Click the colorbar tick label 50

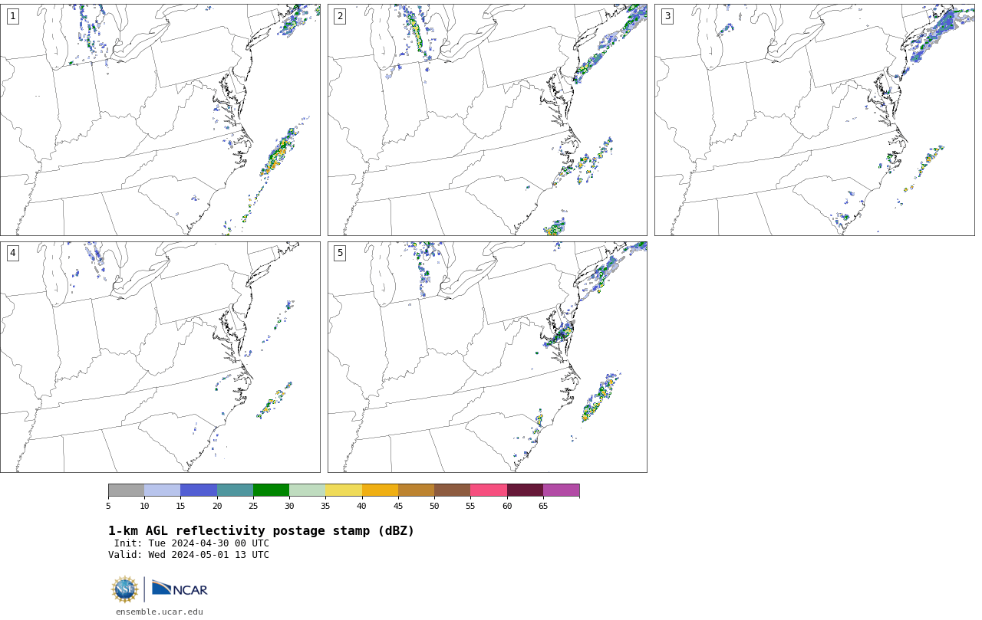click(434, 506)
